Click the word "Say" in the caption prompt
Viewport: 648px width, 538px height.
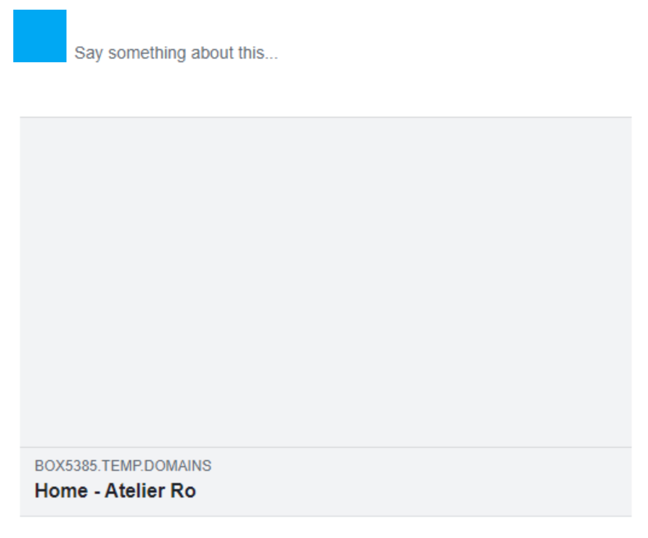pos(88,53)
